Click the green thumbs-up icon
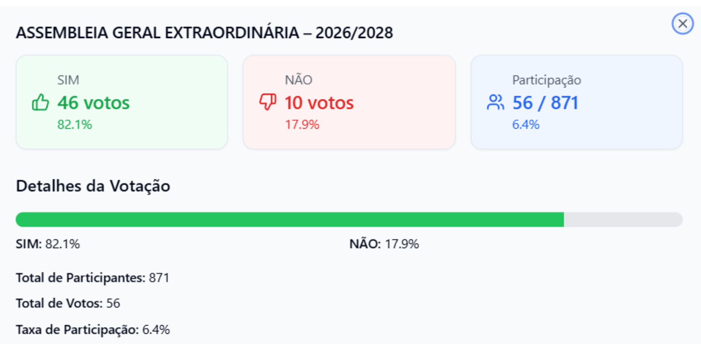 [40, 103]
